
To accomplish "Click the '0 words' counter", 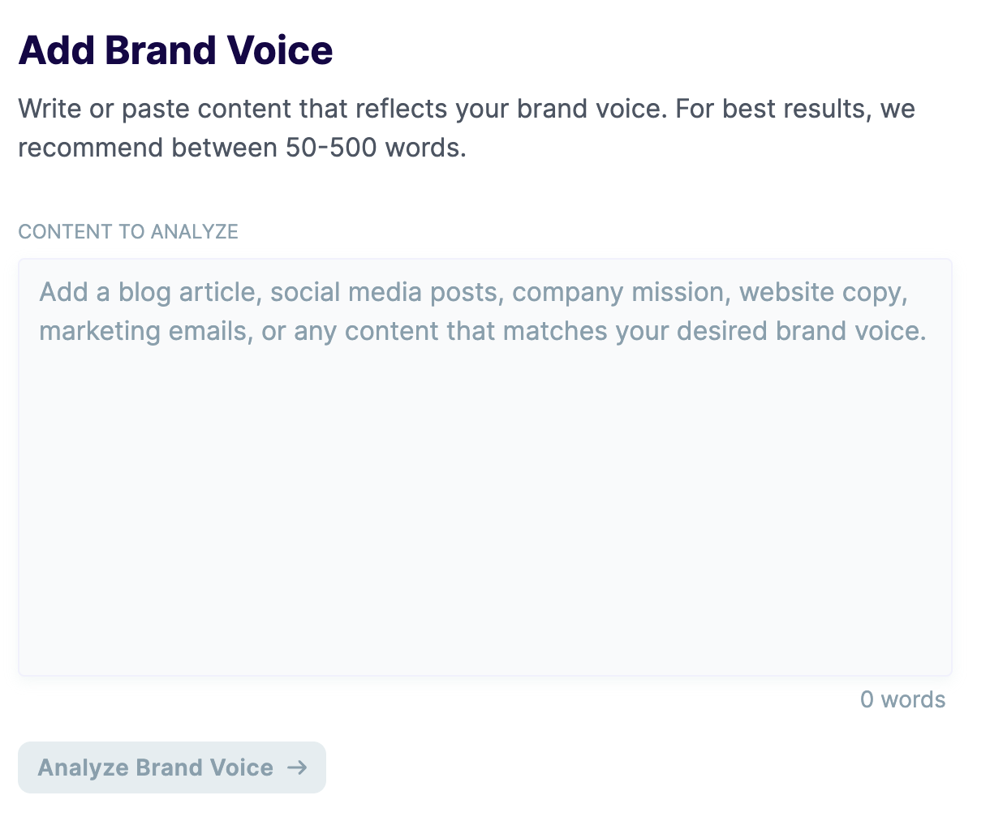I will tap(902, 700).
